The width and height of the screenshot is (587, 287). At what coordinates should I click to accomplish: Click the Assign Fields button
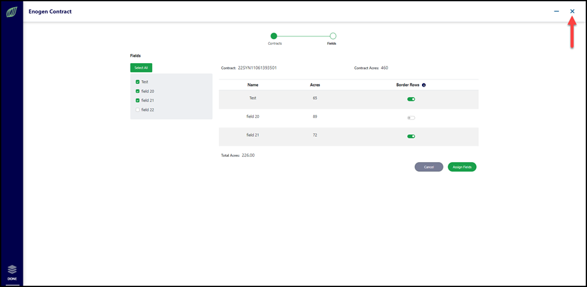(x=462, y=167)
